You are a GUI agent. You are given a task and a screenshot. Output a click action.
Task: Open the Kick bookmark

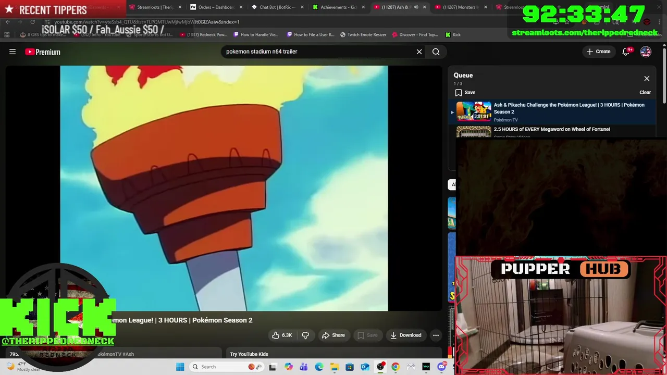coord(453,35)
